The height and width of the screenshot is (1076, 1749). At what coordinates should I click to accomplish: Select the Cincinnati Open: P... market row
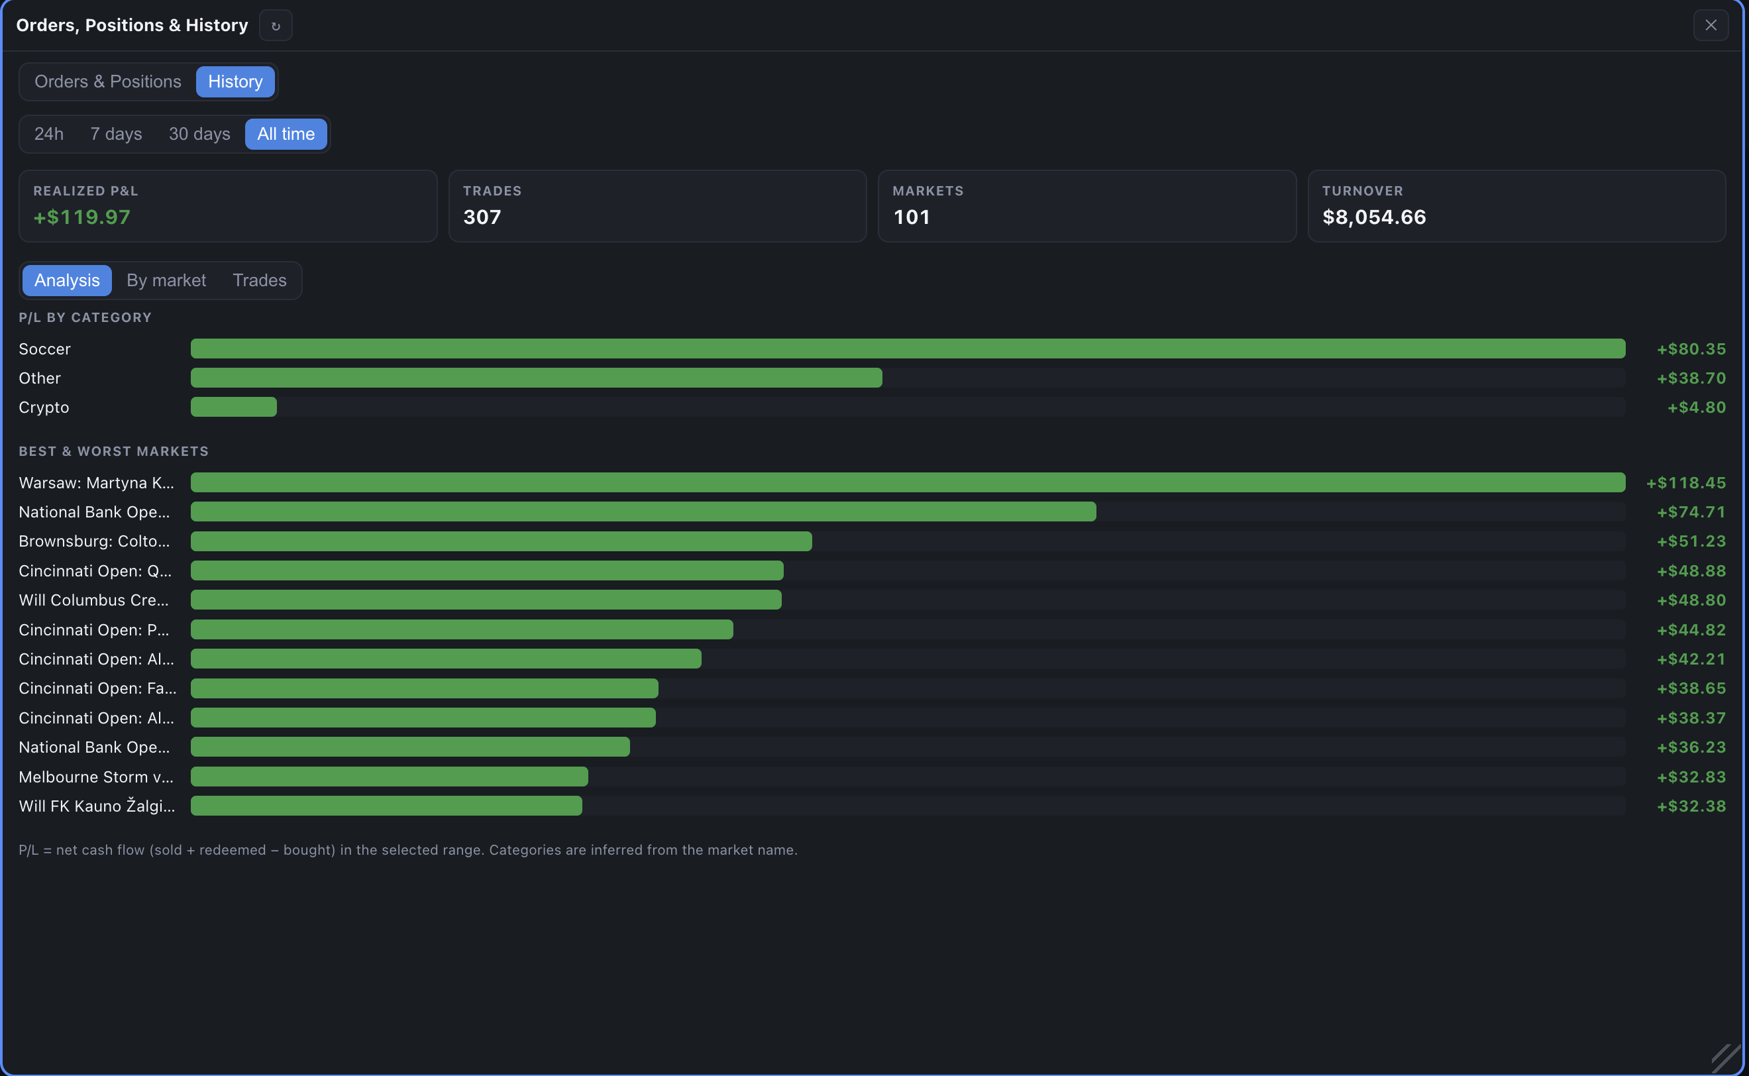click(x=873, y=630)
